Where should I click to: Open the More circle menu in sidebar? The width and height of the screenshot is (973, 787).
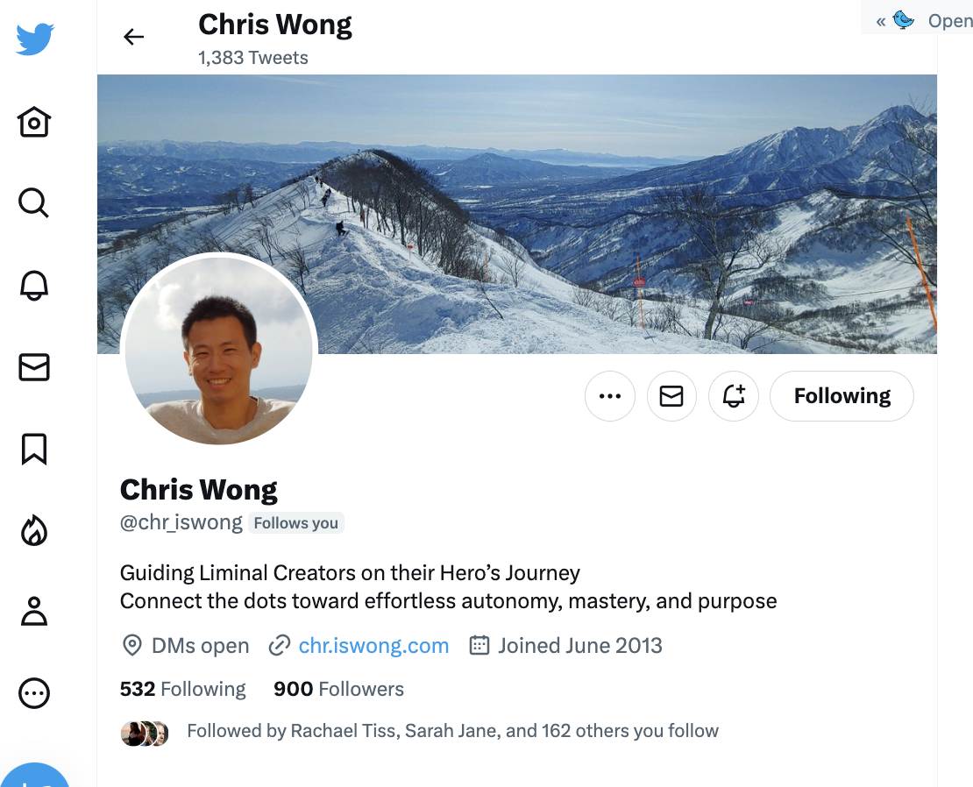[34, 693]
